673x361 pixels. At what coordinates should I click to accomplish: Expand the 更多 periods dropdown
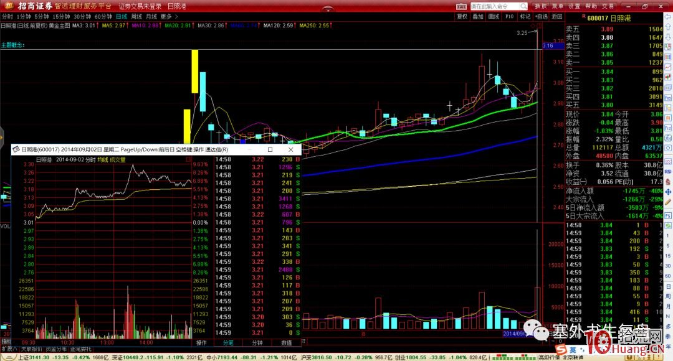pyautogui.click(x=169, y=16)
